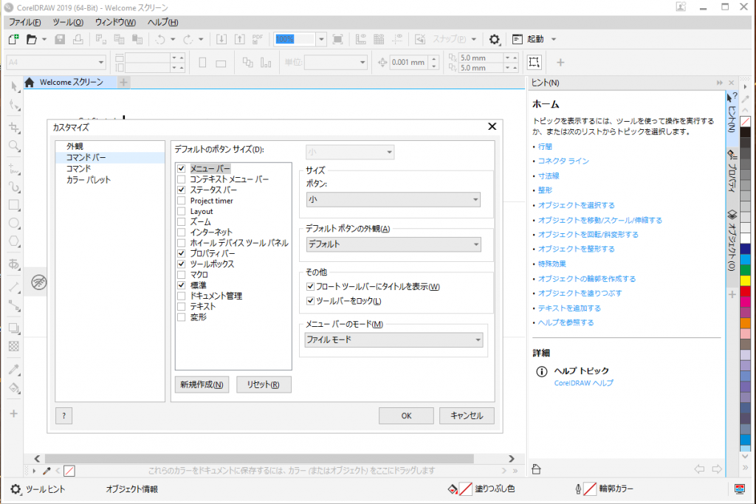Click the リセット button
The image size is (756, 504).
264,384
